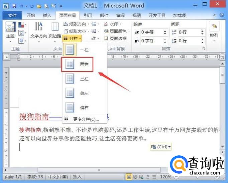The width and height of the screenshot is (228, 183).
Task: Toggle Insert (插入) mode in status bar
Action: coord(77,177)
